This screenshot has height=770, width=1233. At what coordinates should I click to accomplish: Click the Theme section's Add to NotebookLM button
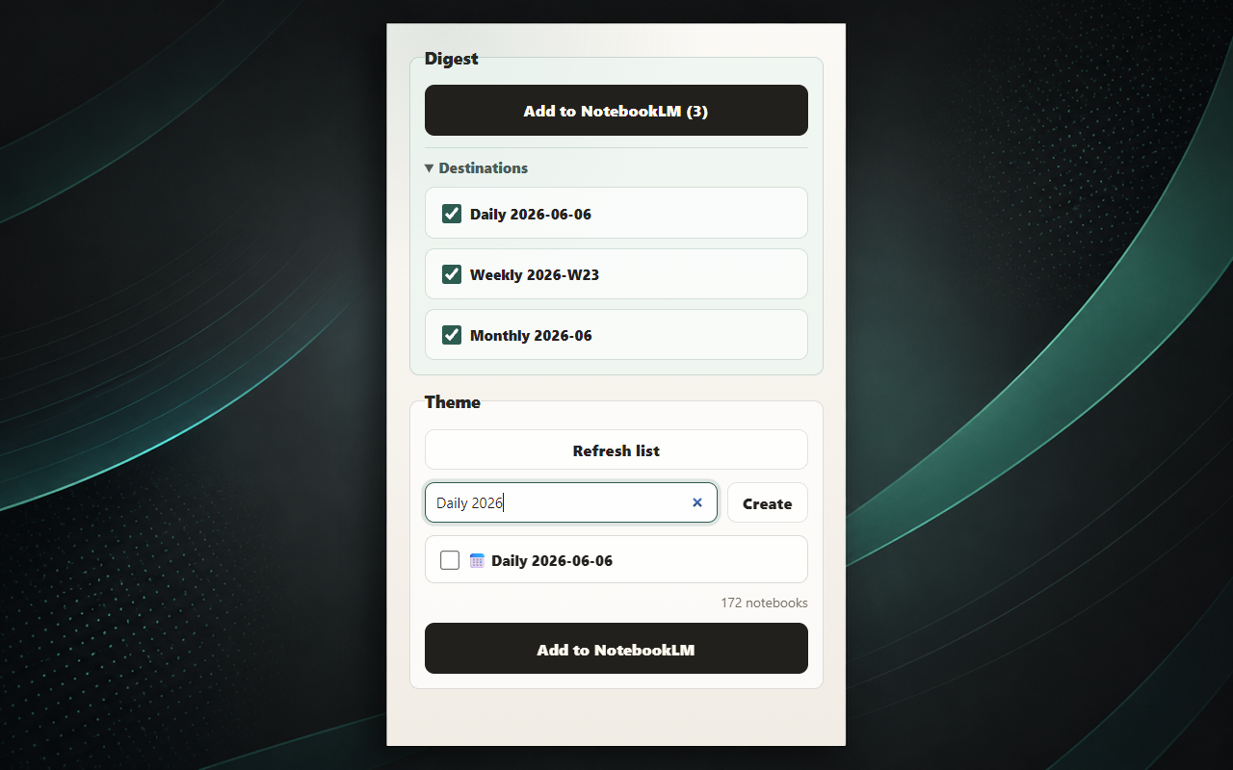click(616, 649)
